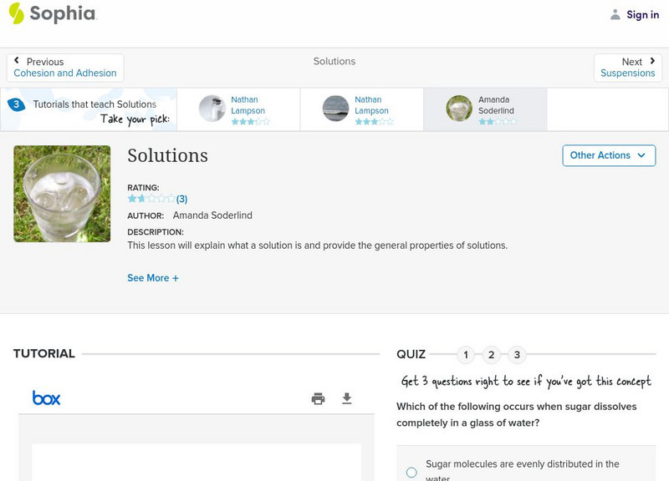
Task: Click the person icon beside Sign in
Action: pyautogui.click(x=614, y=14)
